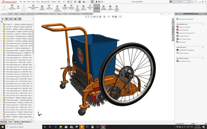Open the Linear Component Pattern tool
The width and height of the screenshot is (207, 129).
pos(33,7)
